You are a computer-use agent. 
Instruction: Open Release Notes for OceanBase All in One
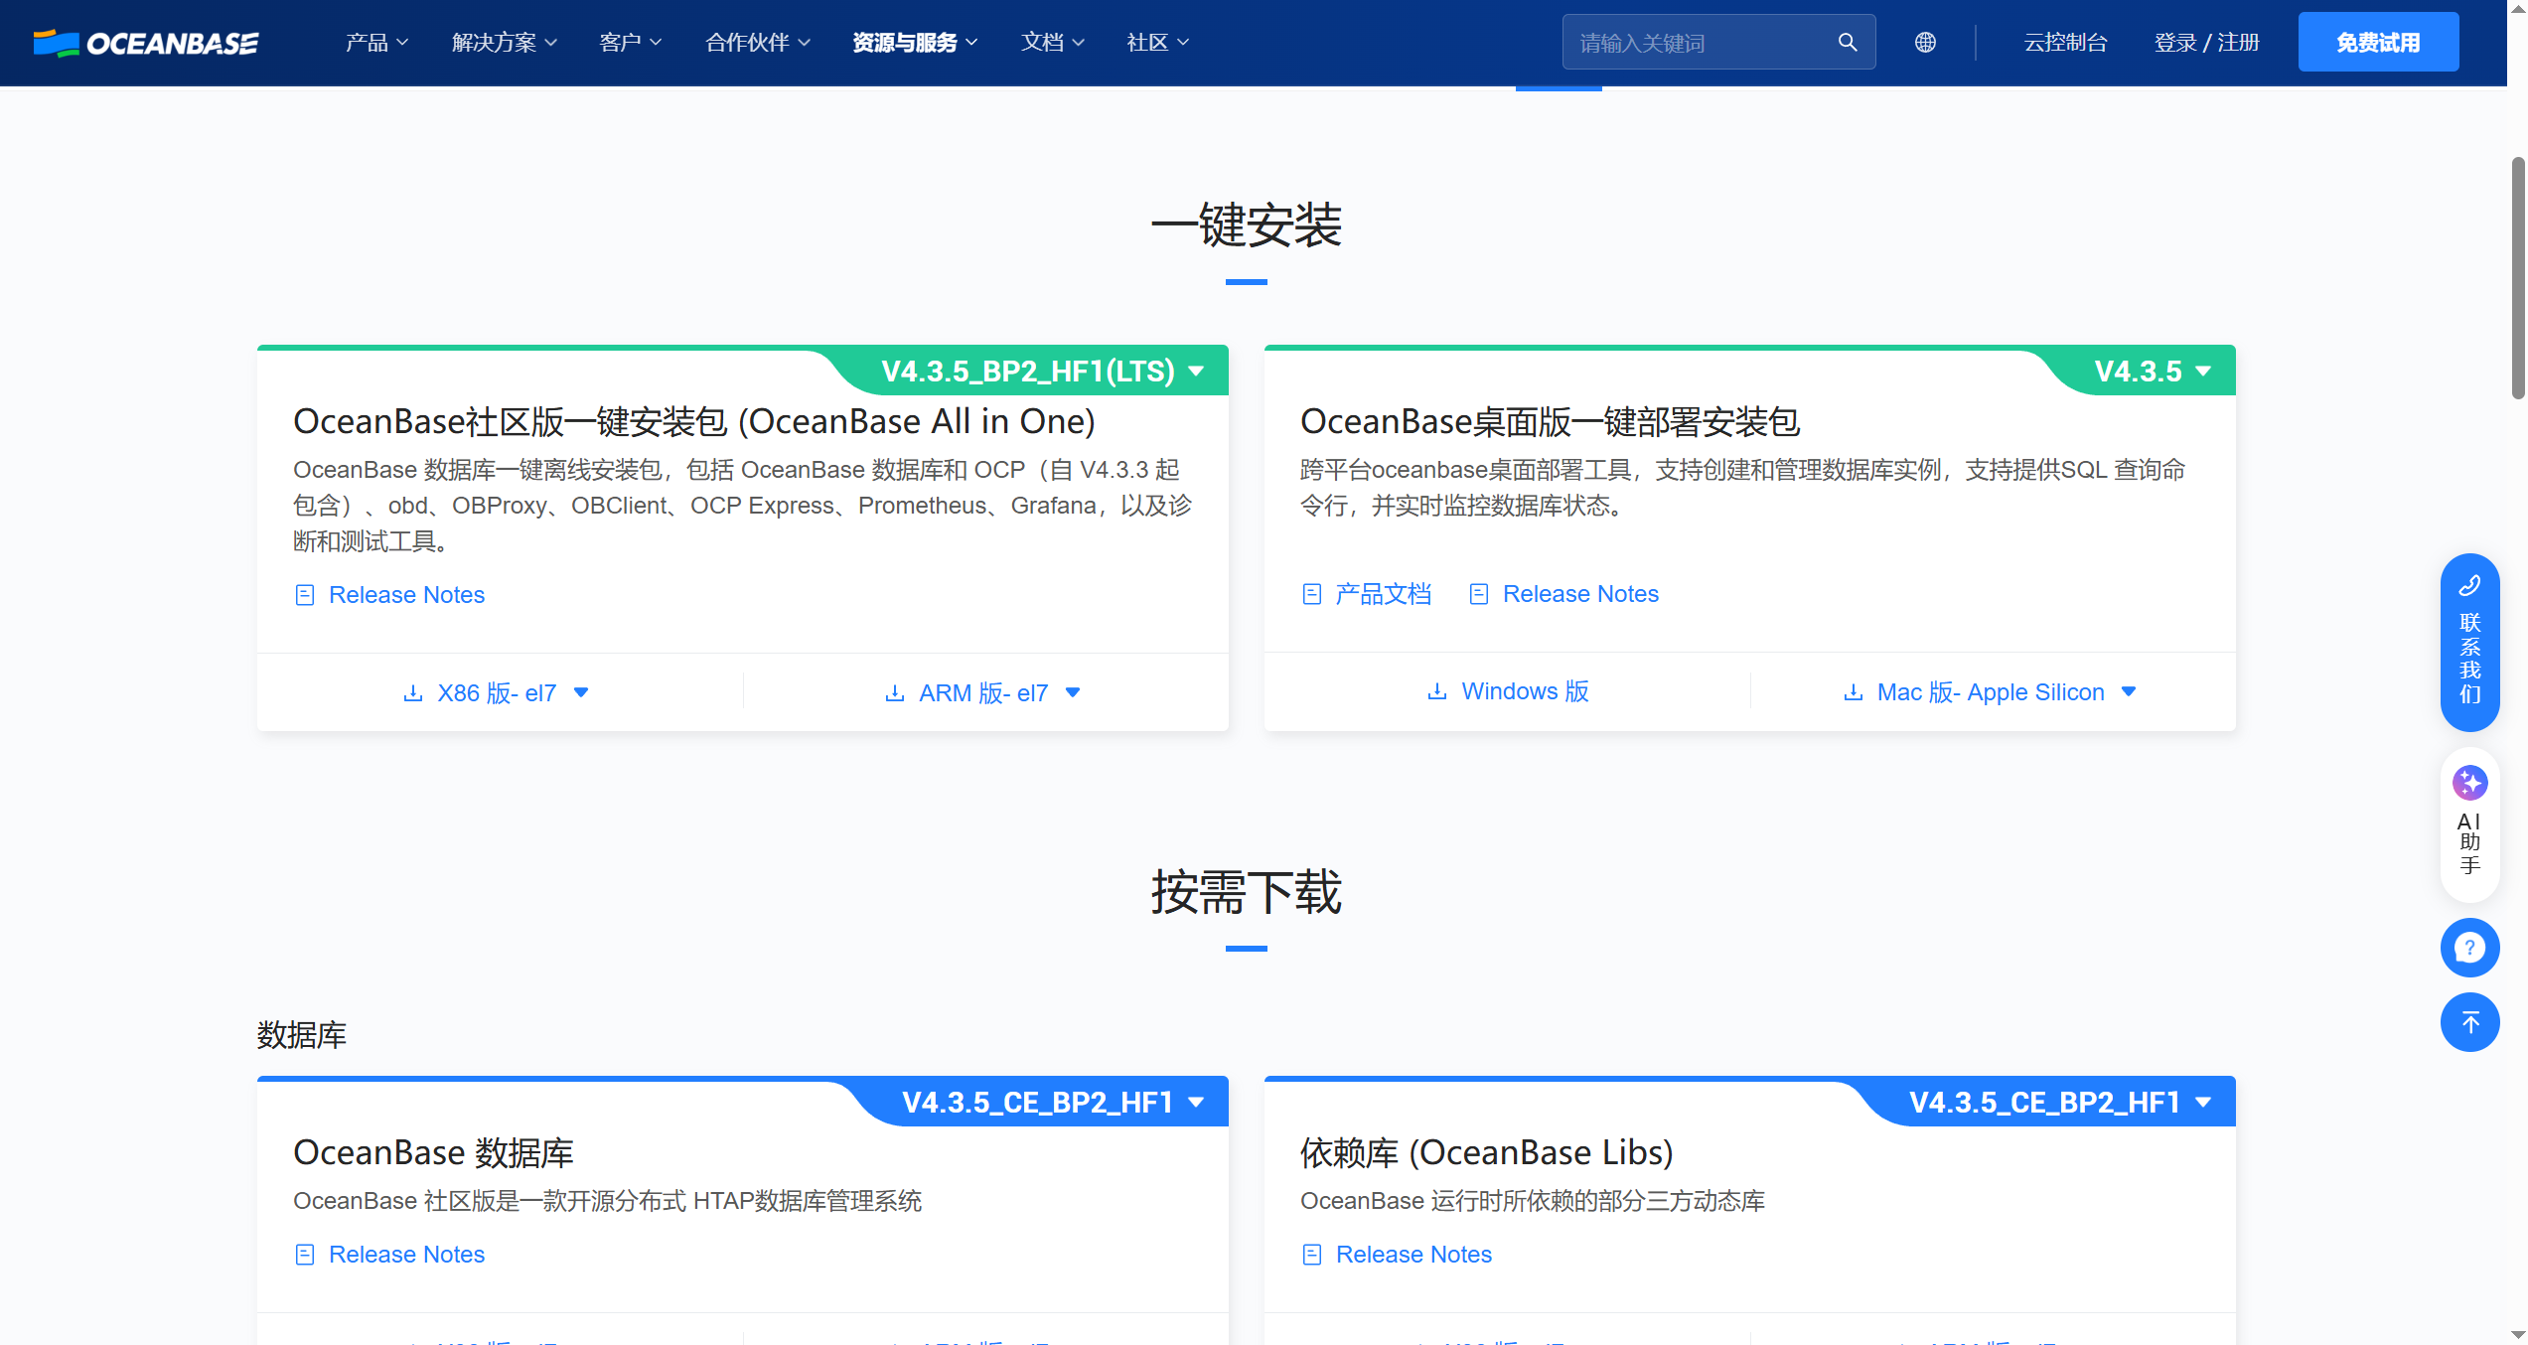pyautogui.click(x=406, y=594)
